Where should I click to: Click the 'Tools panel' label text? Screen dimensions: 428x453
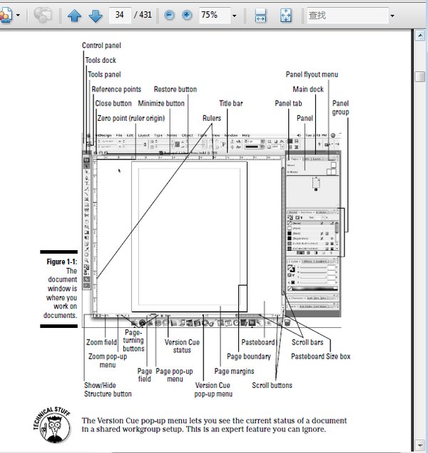tap(104, 75)
